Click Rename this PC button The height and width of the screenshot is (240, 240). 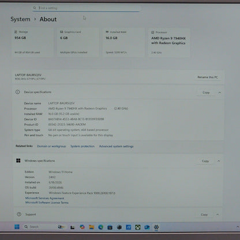(208, 77)
